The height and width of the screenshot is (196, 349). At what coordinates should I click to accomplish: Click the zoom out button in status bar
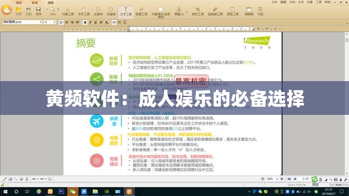(x=263, y=179)
